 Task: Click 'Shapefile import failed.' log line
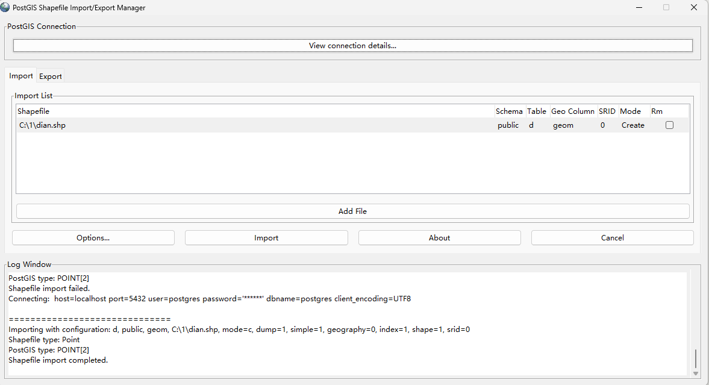tap(49, 289)
